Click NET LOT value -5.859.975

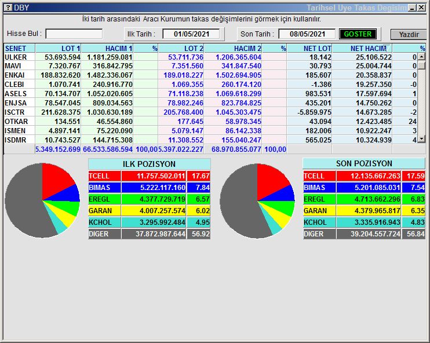coord(314,112)
